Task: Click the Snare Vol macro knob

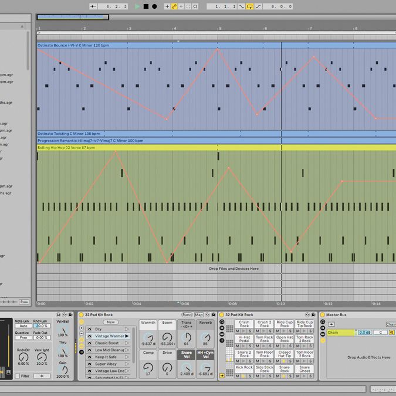Action: pos(187,367)
